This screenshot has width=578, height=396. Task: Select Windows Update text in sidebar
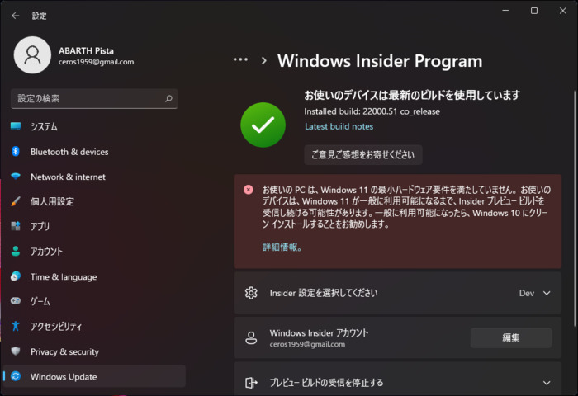(64, 376)
